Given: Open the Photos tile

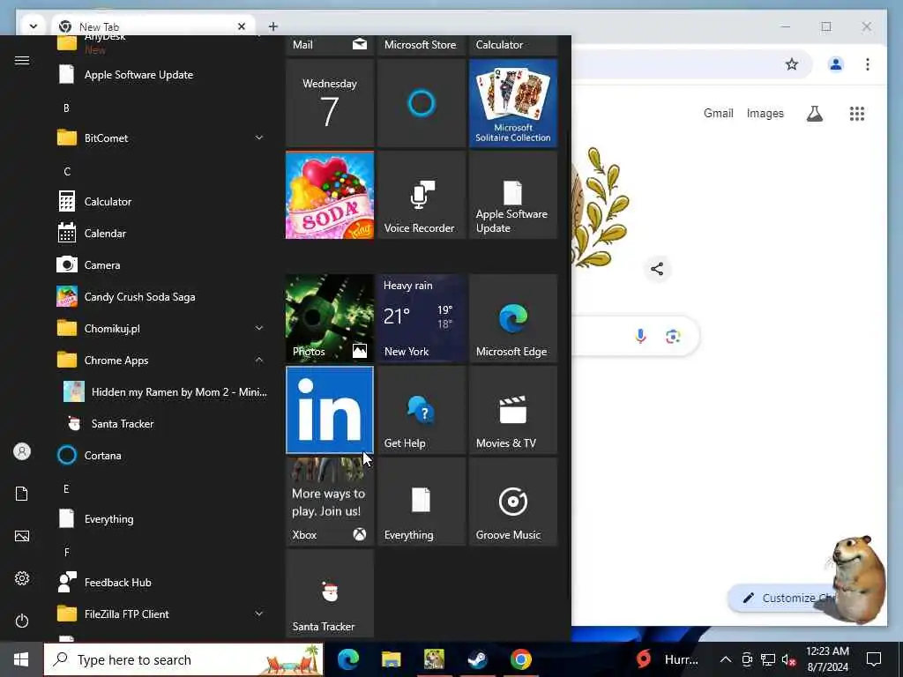Looking at the screenshot, I should (330, 318).
